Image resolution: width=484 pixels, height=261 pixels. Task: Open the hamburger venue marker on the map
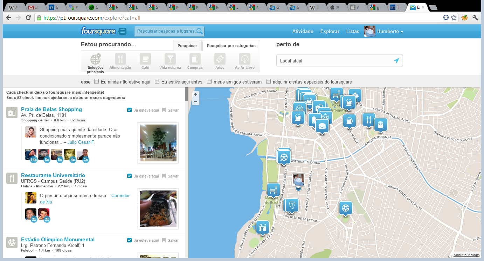tap(322, 126)
